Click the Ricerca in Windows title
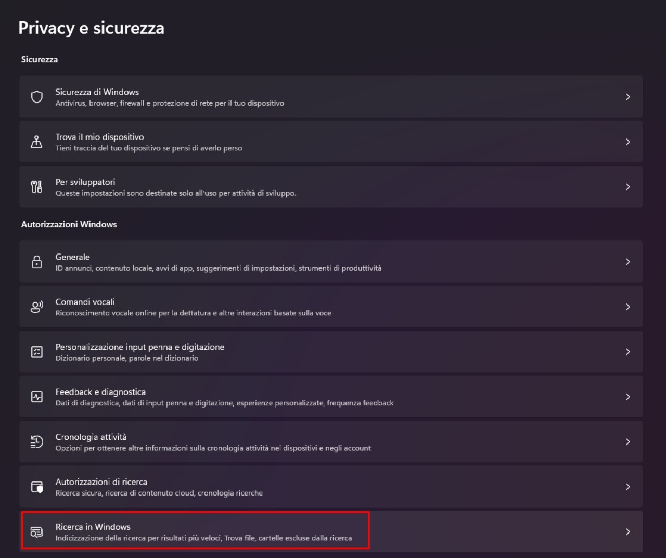The height and width of the screenshot is (558, 666). click(x=93, y=527)
